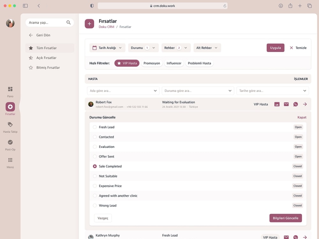319x239 pixels.
Task: Open the Alt Rehber dropdown
Action: [x=207, y=48]
